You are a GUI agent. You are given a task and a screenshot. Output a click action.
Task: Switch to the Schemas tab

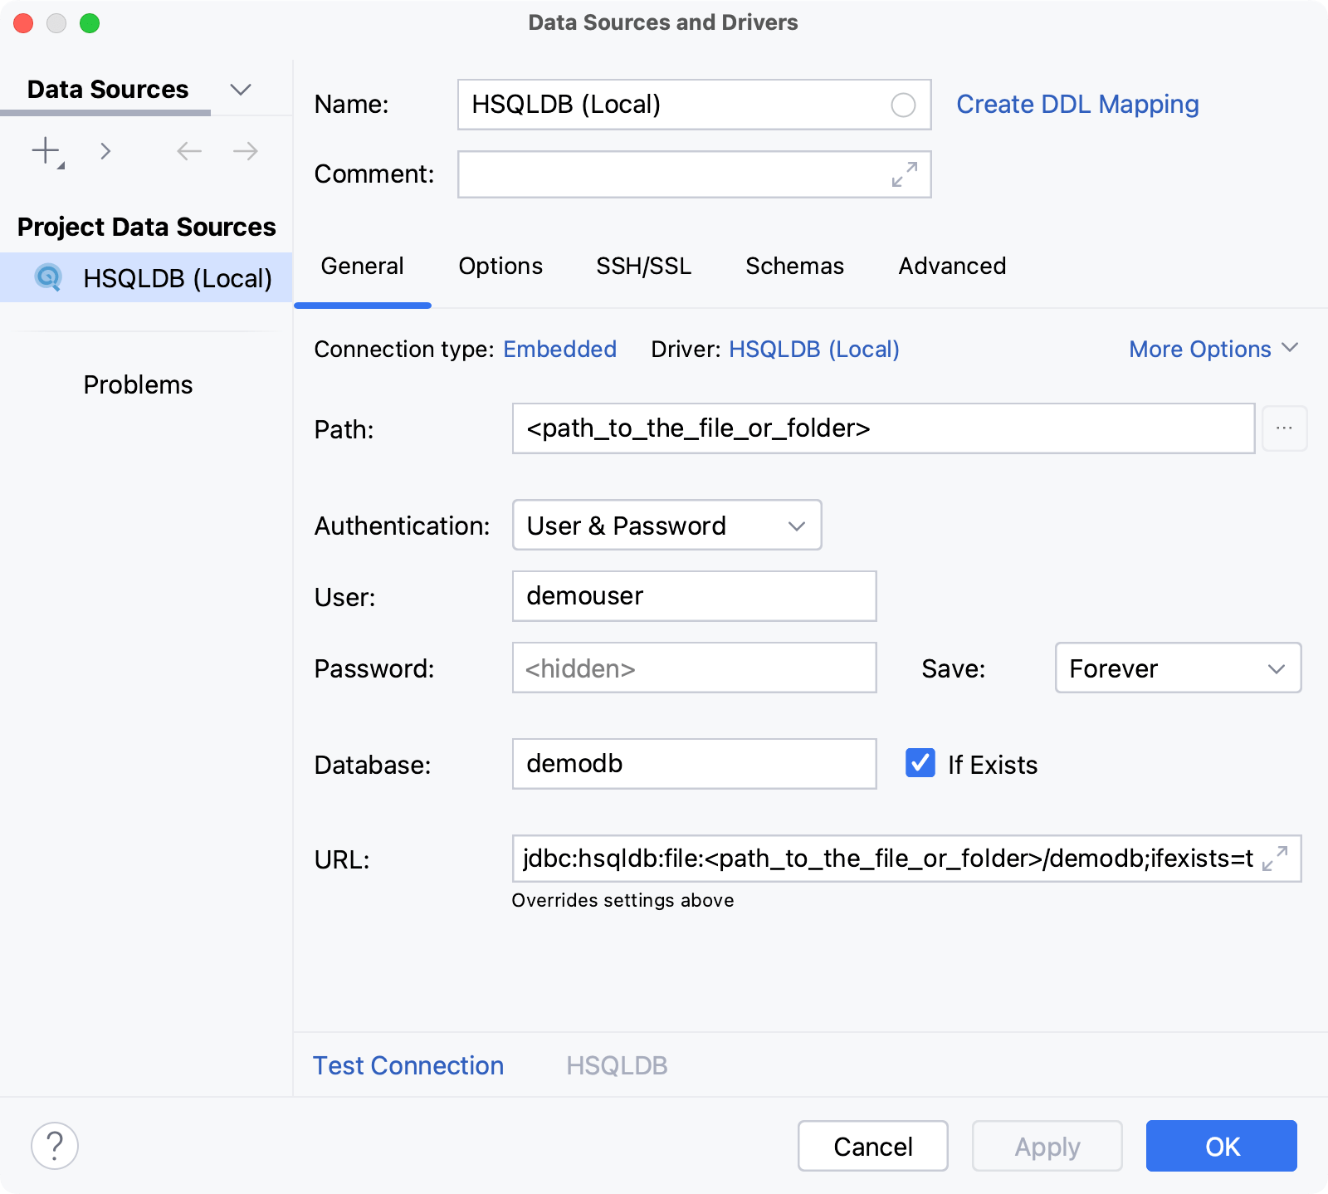click(x=794, y=266)
